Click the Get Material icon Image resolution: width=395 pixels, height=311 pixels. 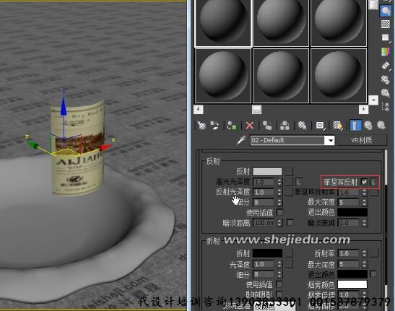coord(201,125)
